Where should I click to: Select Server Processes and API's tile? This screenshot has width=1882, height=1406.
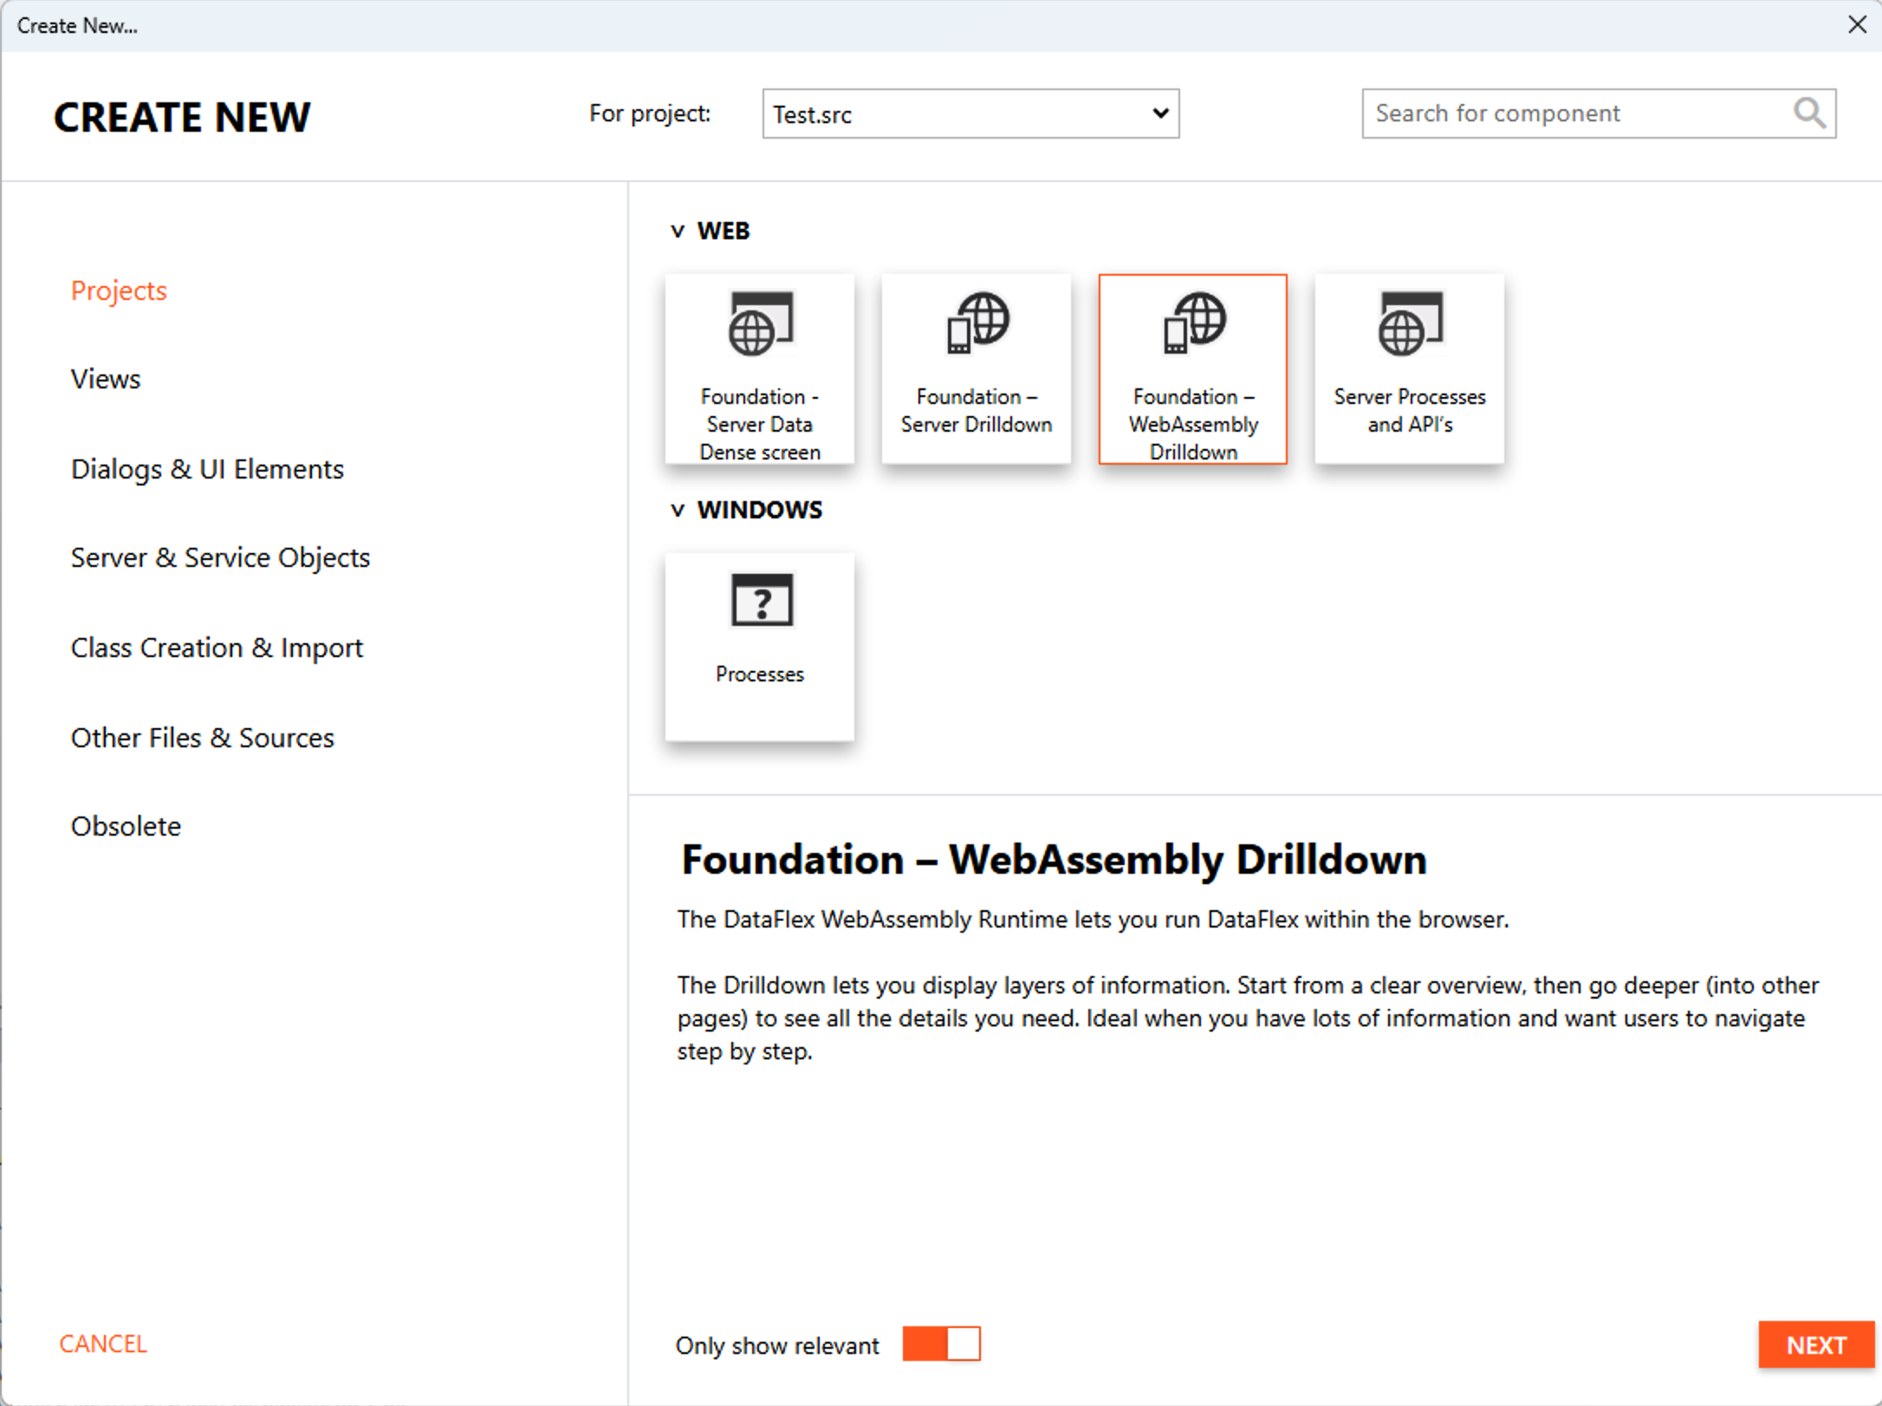click(1409, 369)
